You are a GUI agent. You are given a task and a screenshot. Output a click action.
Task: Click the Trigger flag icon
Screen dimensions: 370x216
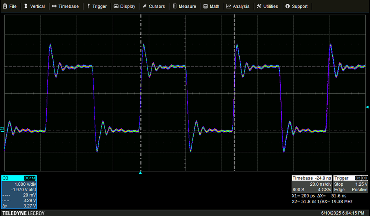click(x=89, y=6)
